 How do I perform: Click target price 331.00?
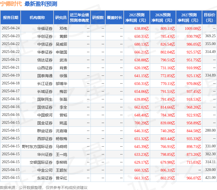pos(210,146)
